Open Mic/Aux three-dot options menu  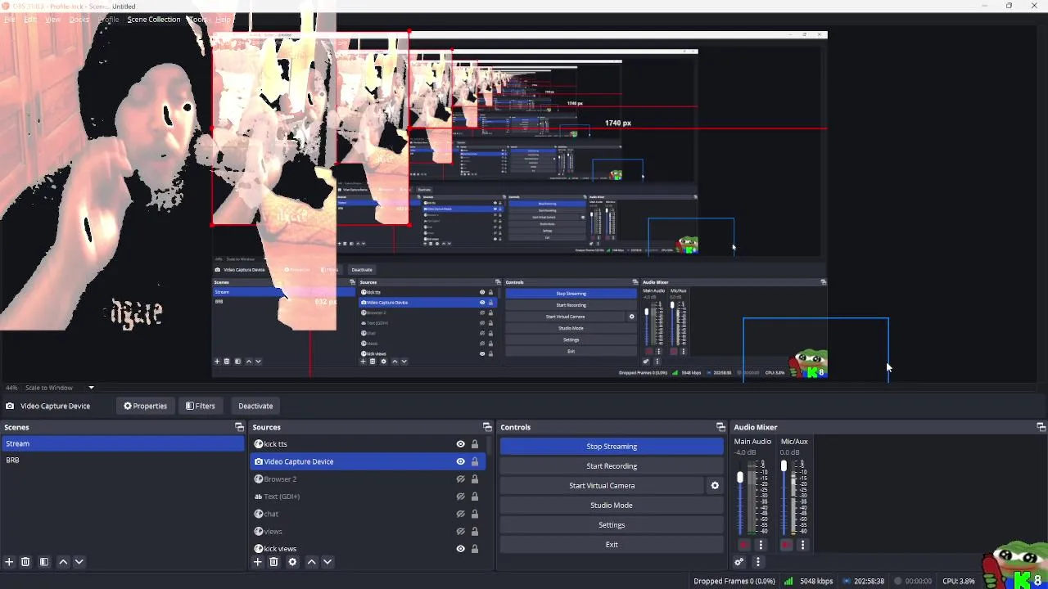[x=802, y=545]
